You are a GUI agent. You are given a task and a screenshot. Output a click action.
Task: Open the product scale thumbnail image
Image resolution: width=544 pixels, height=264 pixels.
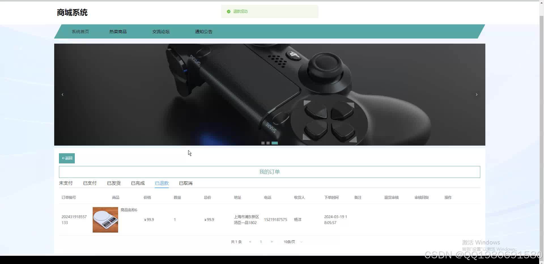tap(105, 220)
